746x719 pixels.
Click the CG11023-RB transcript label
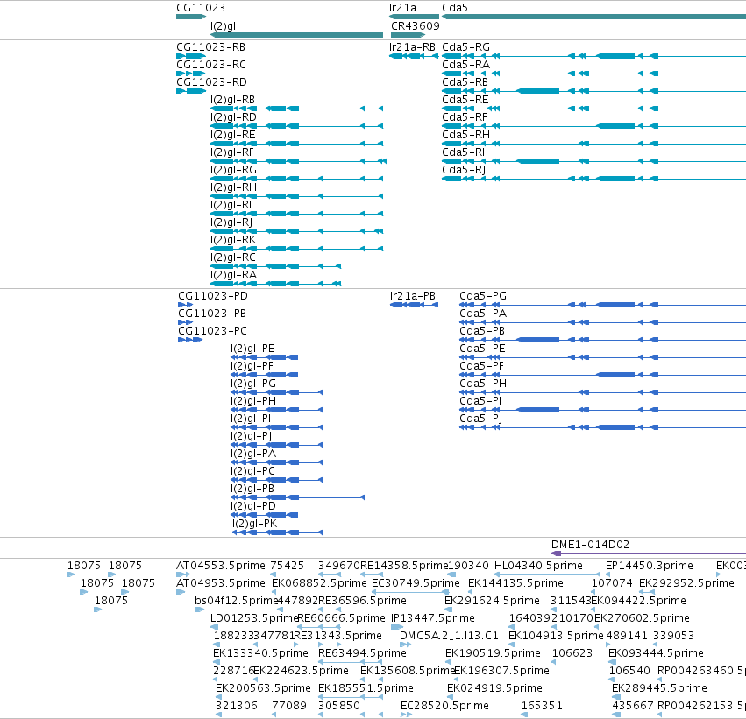coord(210,47)
